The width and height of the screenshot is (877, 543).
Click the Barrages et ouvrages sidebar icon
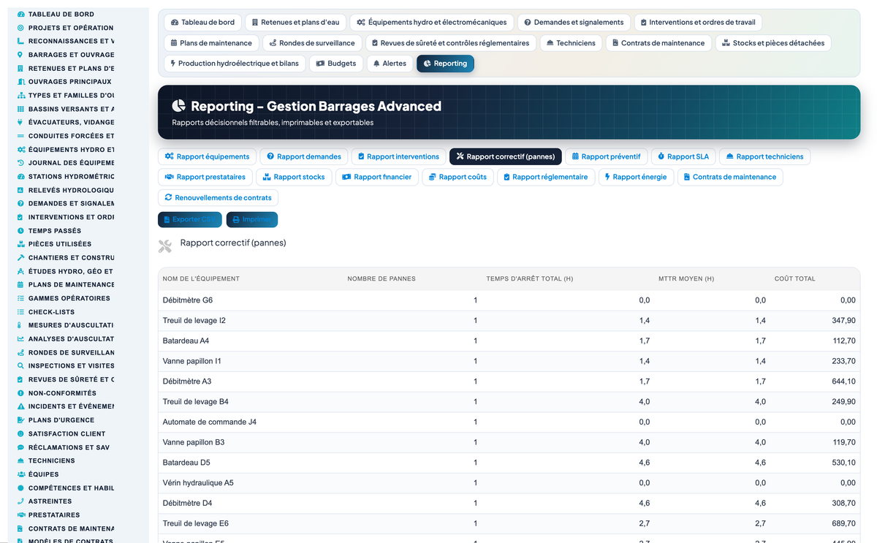pos(20,55)
